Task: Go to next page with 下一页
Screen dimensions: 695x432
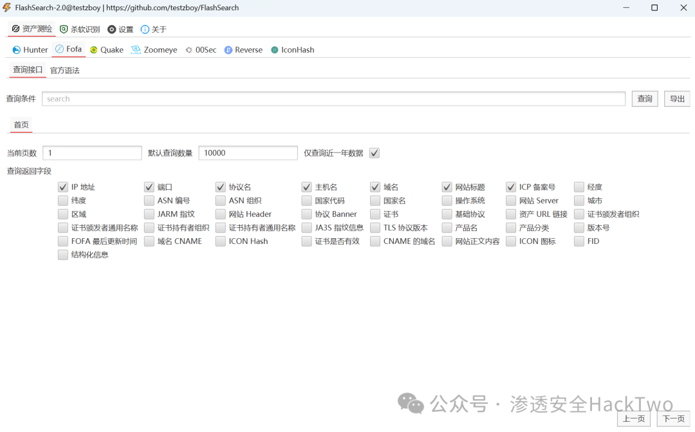Action: (673, 418)
